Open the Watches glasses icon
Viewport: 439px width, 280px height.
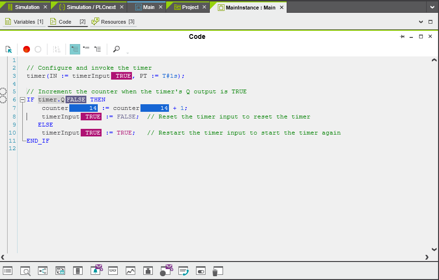coord(113,271)
